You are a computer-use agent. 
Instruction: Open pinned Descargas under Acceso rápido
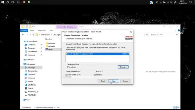tap(31, 48)
